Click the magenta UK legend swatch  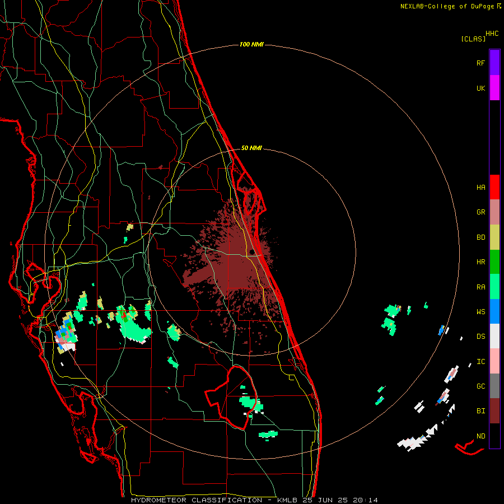click(x=494, y=88)
